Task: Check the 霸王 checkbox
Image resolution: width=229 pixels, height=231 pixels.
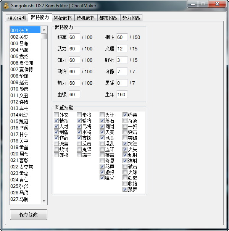Action: click(79, 155)
